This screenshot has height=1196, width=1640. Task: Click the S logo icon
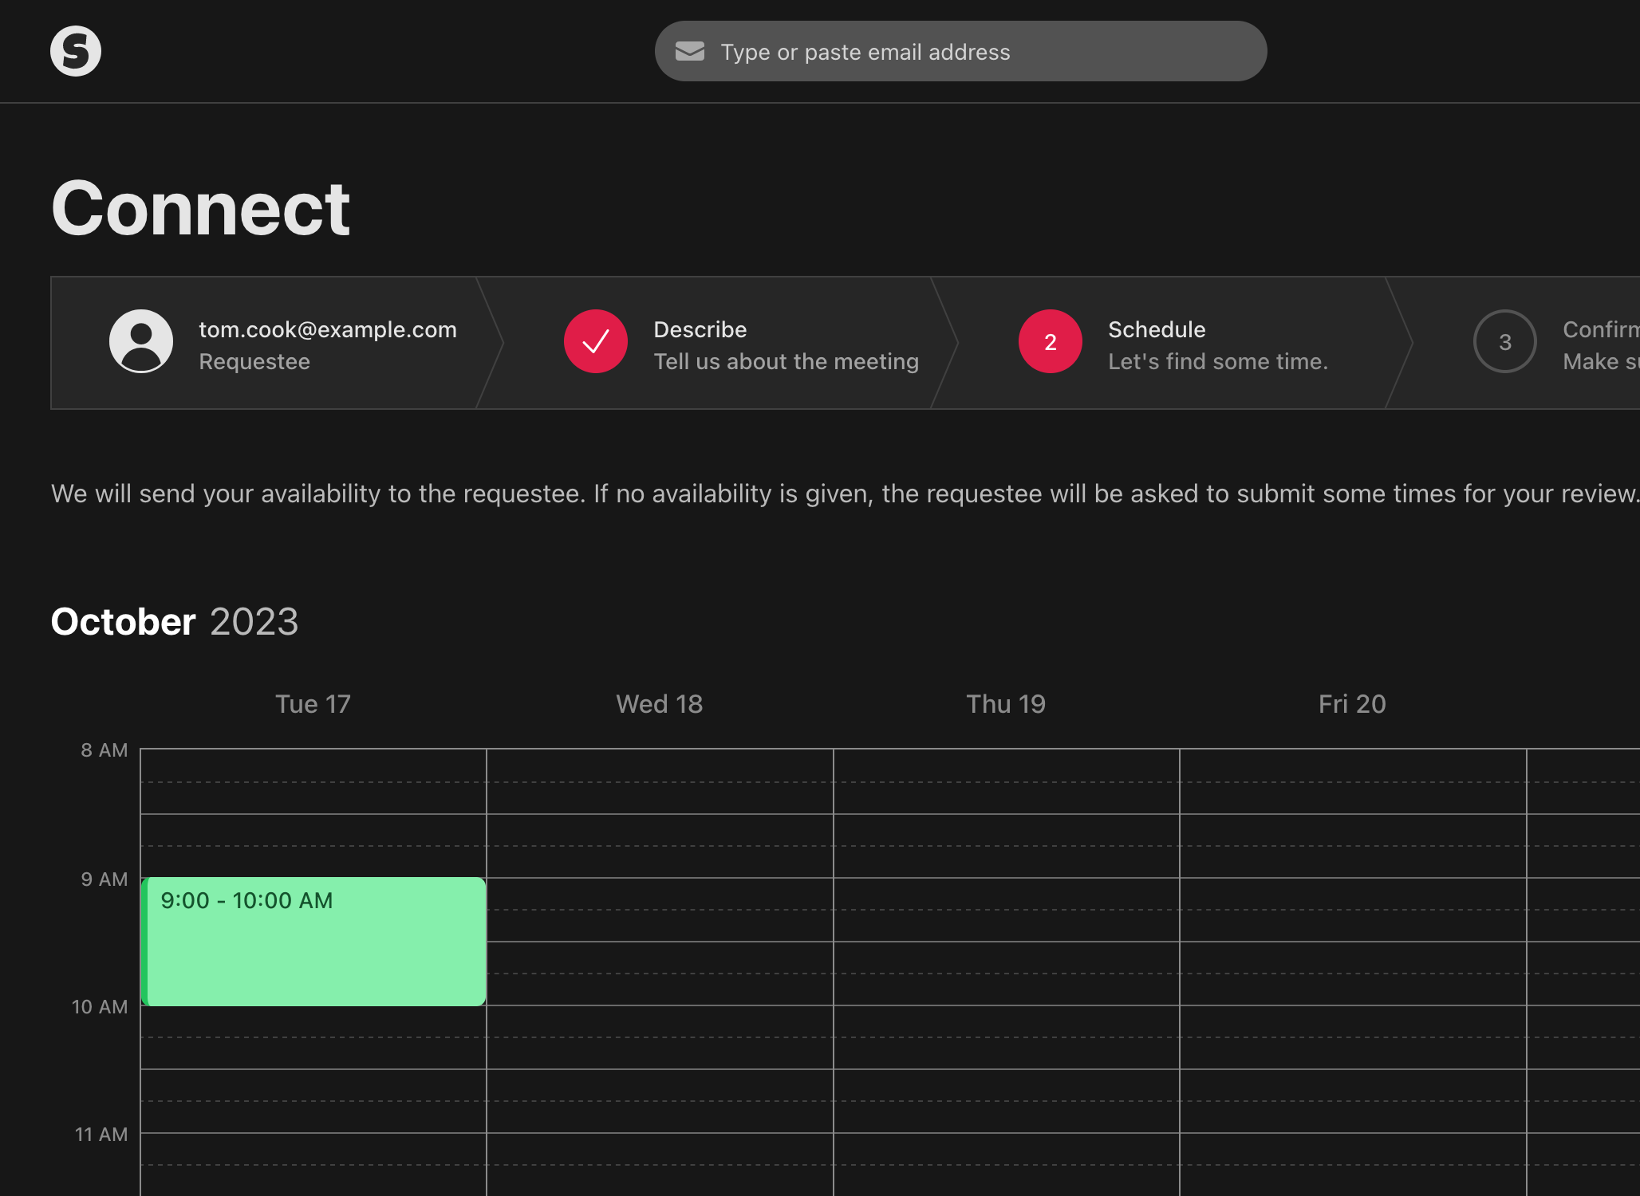coord(76,50)
